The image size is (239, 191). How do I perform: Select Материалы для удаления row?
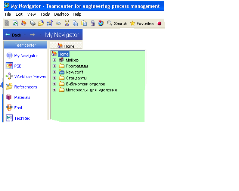91,90
